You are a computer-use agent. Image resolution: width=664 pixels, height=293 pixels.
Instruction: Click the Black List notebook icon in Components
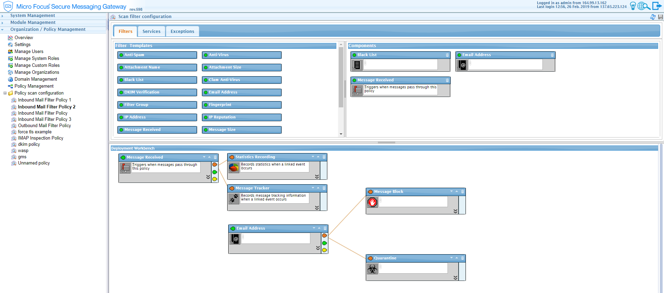coord(357,65)
